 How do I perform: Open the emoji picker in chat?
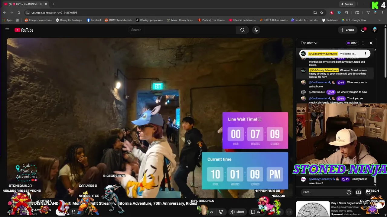[349, 192]
